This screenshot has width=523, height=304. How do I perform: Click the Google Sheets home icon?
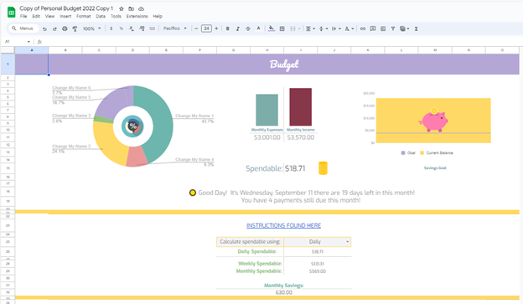click(x=12, y=13)
